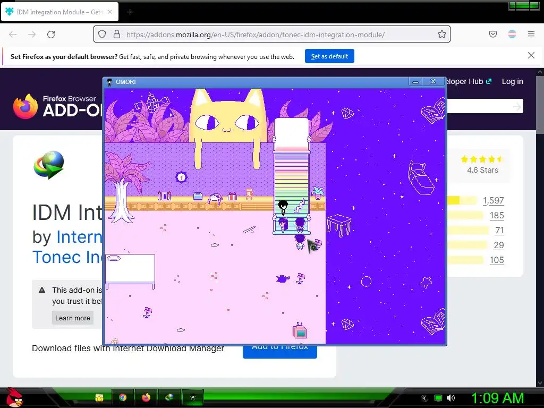
Task: Click the add-on author name link
Action: [67, 247]
